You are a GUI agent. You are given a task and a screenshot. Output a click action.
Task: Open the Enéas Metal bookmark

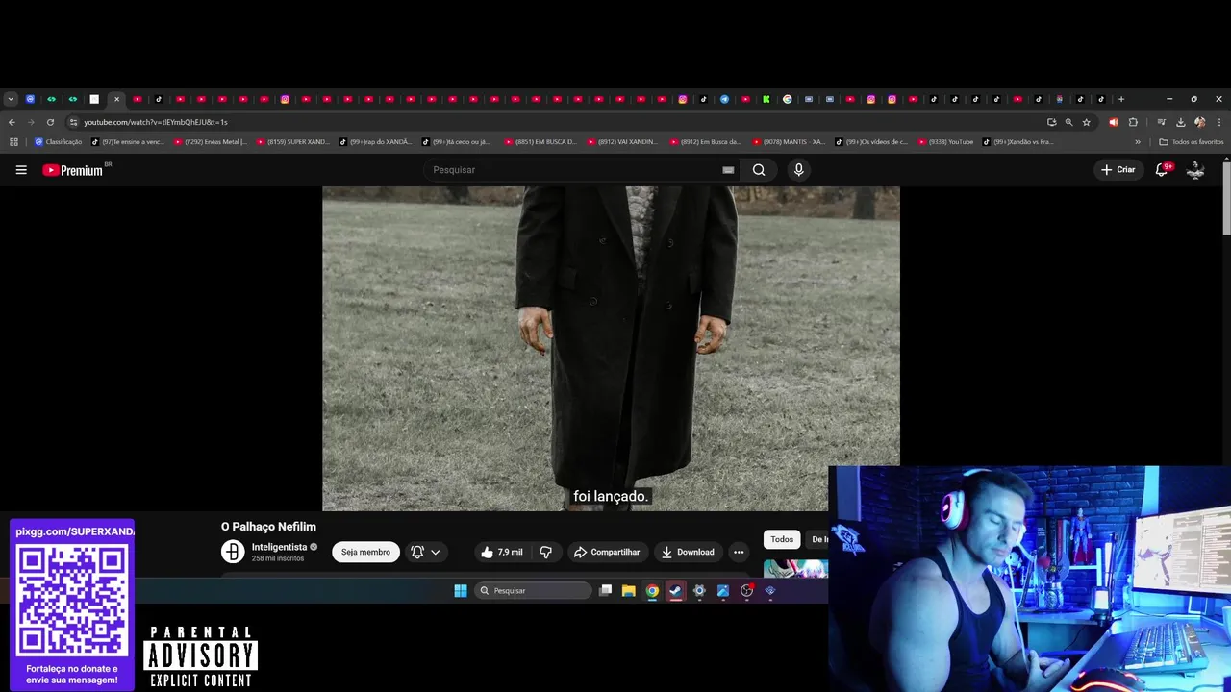(210, 142)
